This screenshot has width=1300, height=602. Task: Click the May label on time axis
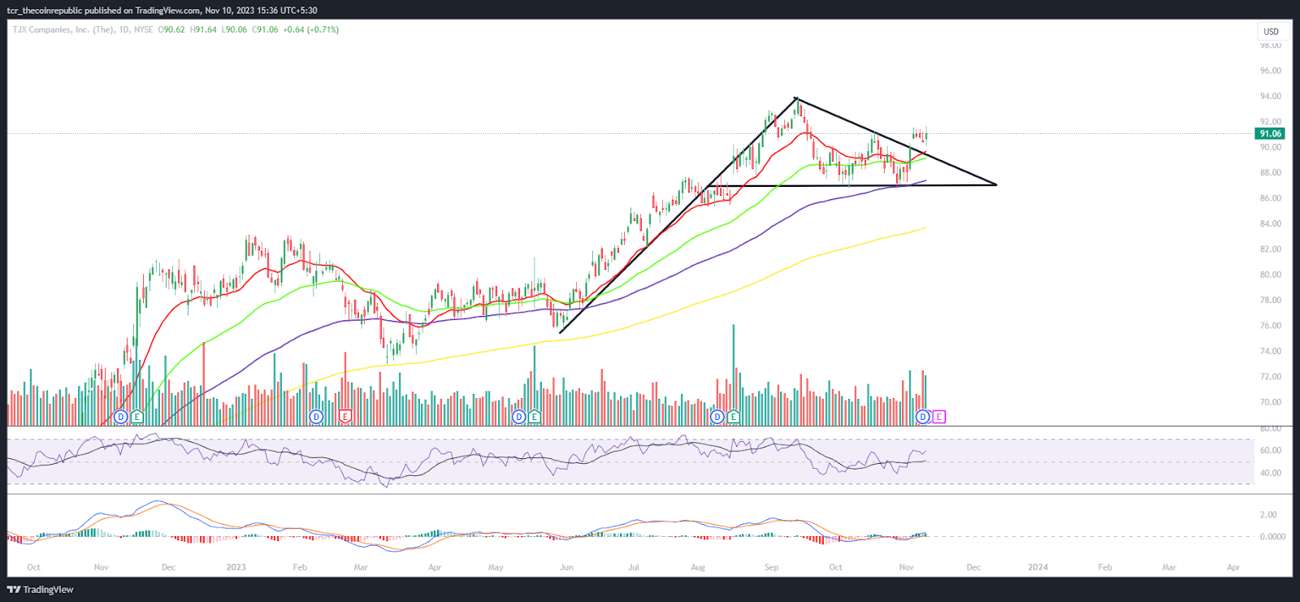click(x=496, y=567)
